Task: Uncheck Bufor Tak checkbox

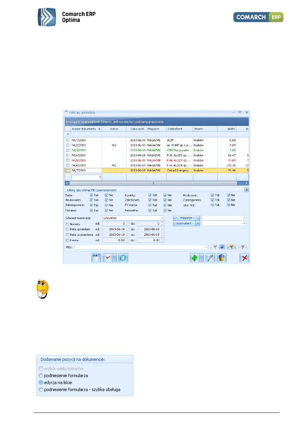Action: [91, 195]
